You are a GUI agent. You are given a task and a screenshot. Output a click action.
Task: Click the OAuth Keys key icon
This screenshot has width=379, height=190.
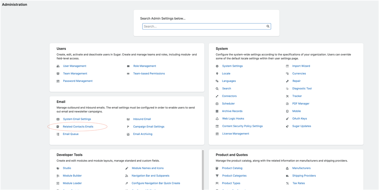pyautogui.click(x=288, y=119)
